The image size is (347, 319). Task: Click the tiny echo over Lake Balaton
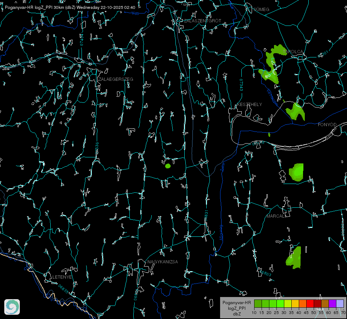click(x=269, y=135)
